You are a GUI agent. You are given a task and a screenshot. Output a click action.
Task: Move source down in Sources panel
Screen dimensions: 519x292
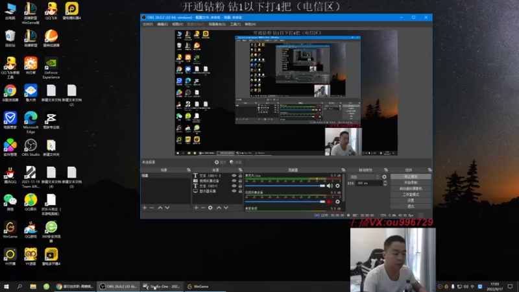[x=226, y=208]
